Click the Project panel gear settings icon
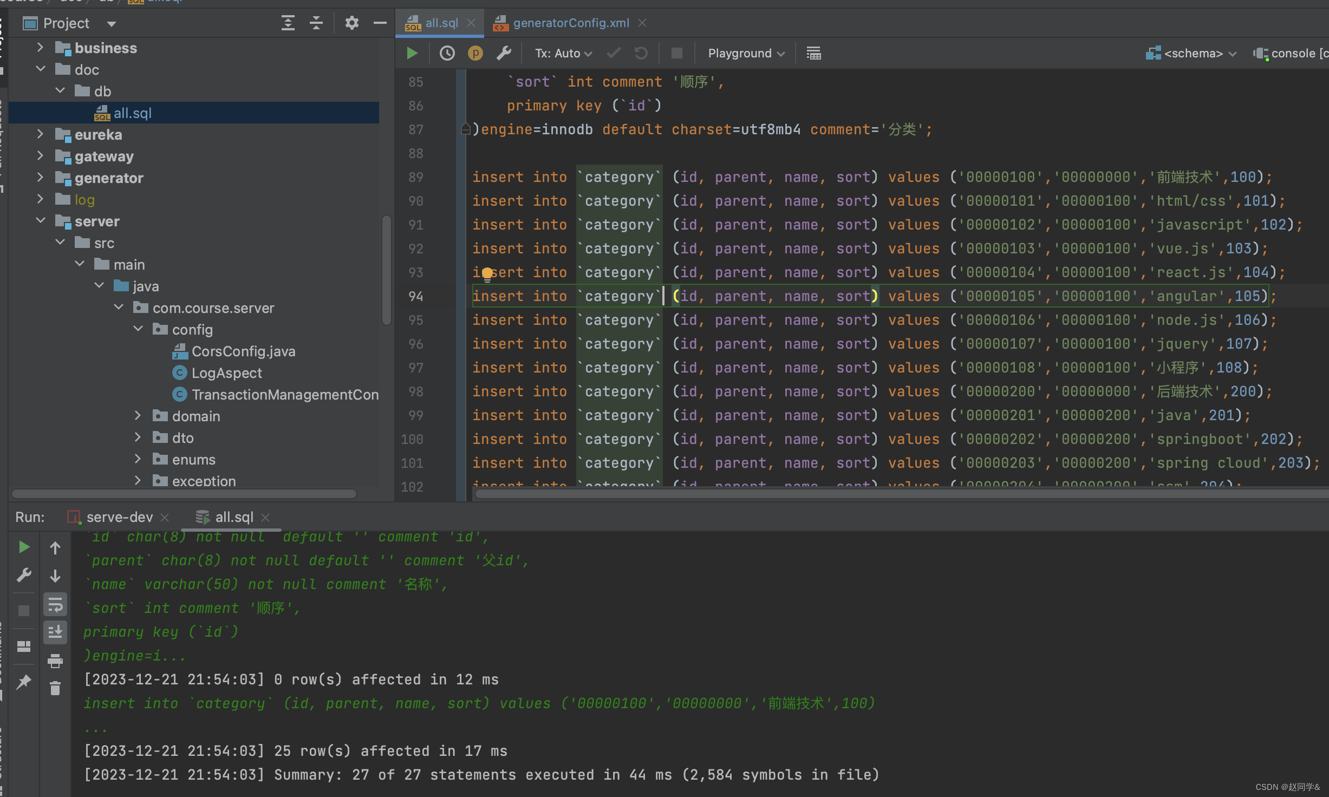Screen dimensions: 1329x797 [351, 23]
